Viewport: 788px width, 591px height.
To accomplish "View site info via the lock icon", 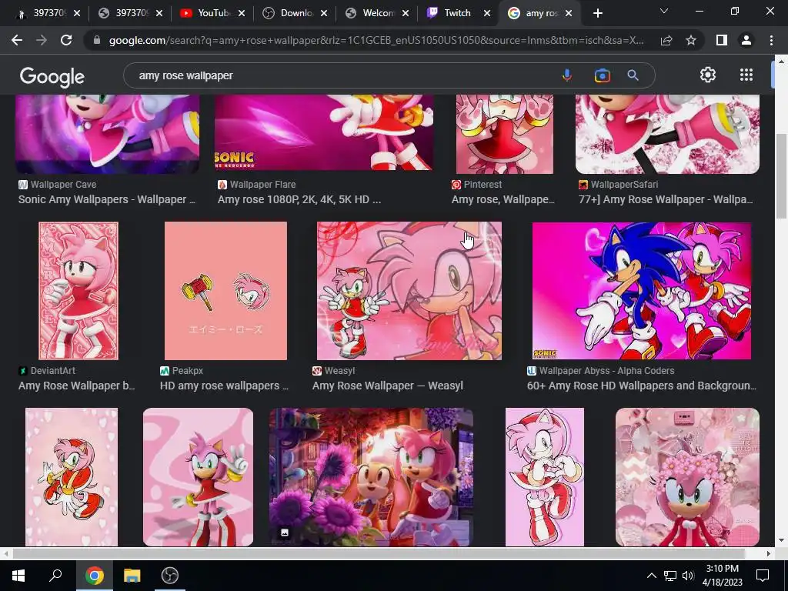I will click(x=97, y=40).
